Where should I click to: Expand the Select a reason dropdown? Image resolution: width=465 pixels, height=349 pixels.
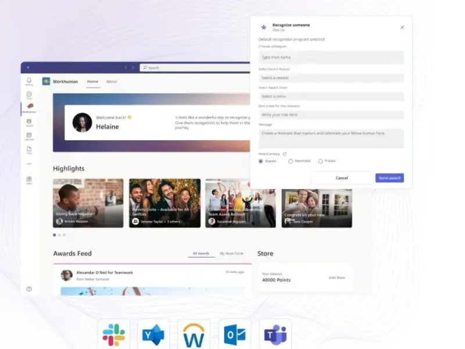coord(331,78)
